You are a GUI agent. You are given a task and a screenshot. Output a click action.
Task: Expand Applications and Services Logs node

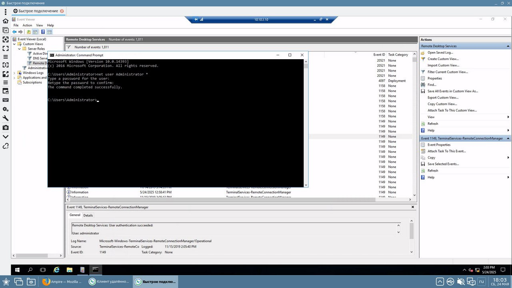15,78
